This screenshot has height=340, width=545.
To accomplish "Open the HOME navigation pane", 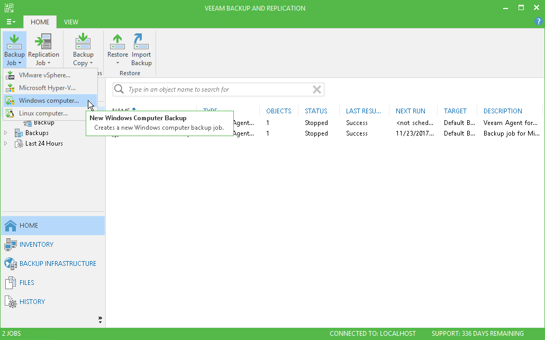I will tap(53, 226).
